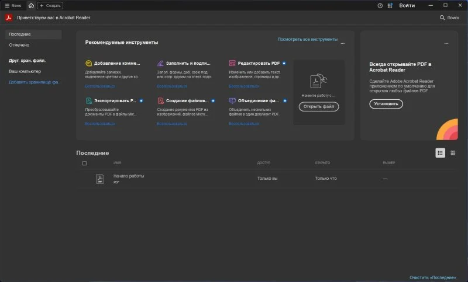
Task: Open the three-dot menu of default-app promo card
Action: (446, 43)
